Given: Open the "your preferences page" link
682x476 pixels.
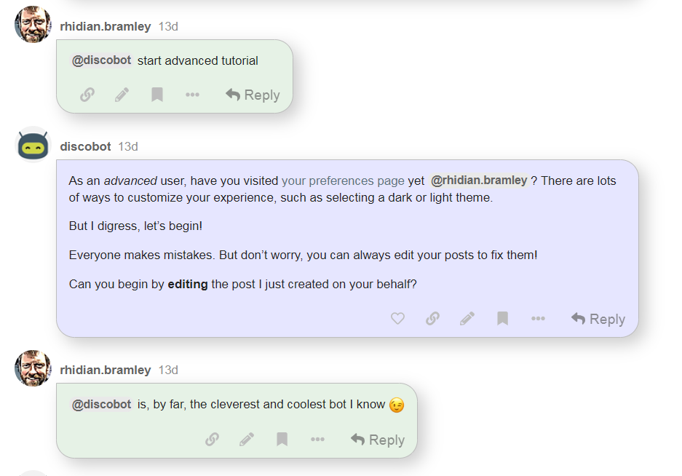Looking at the screenshot, I should coord(343,181).
